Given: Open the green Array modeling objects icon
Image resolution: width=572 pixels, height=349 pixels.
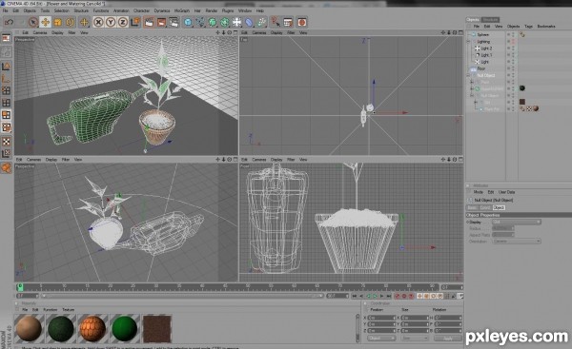Looking at the screenshot, I should point(225,22).
